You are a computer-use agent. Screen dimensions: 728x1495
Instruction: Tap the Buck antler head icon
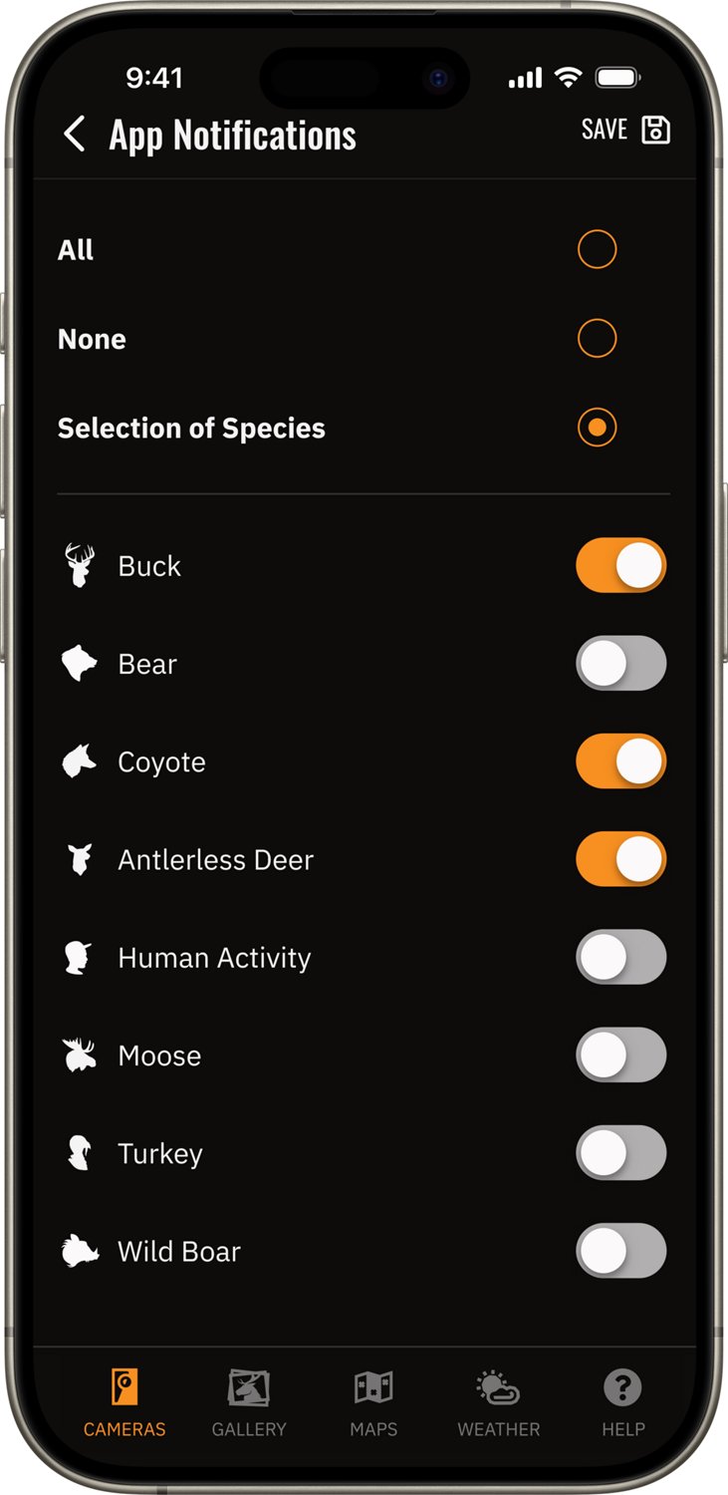point(80,565)
